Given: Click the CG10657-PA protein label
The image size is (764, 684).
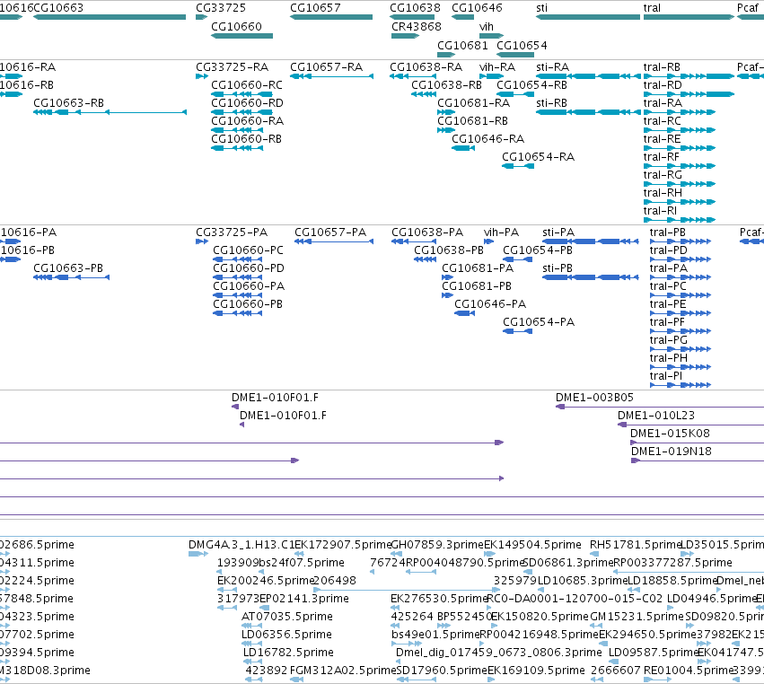Looking at the screenshot, I should click(x=330, y=232).
